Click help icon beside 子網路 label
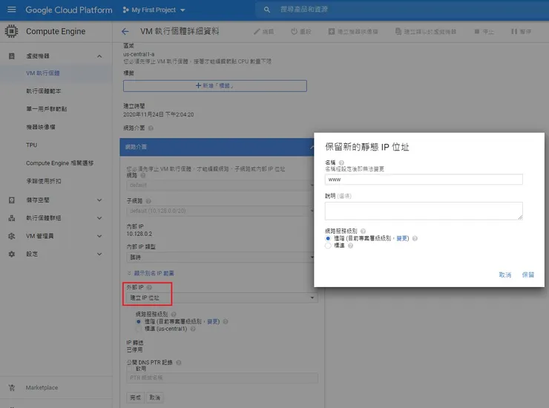This screenshot has width=549, height=408. (148, 201)
